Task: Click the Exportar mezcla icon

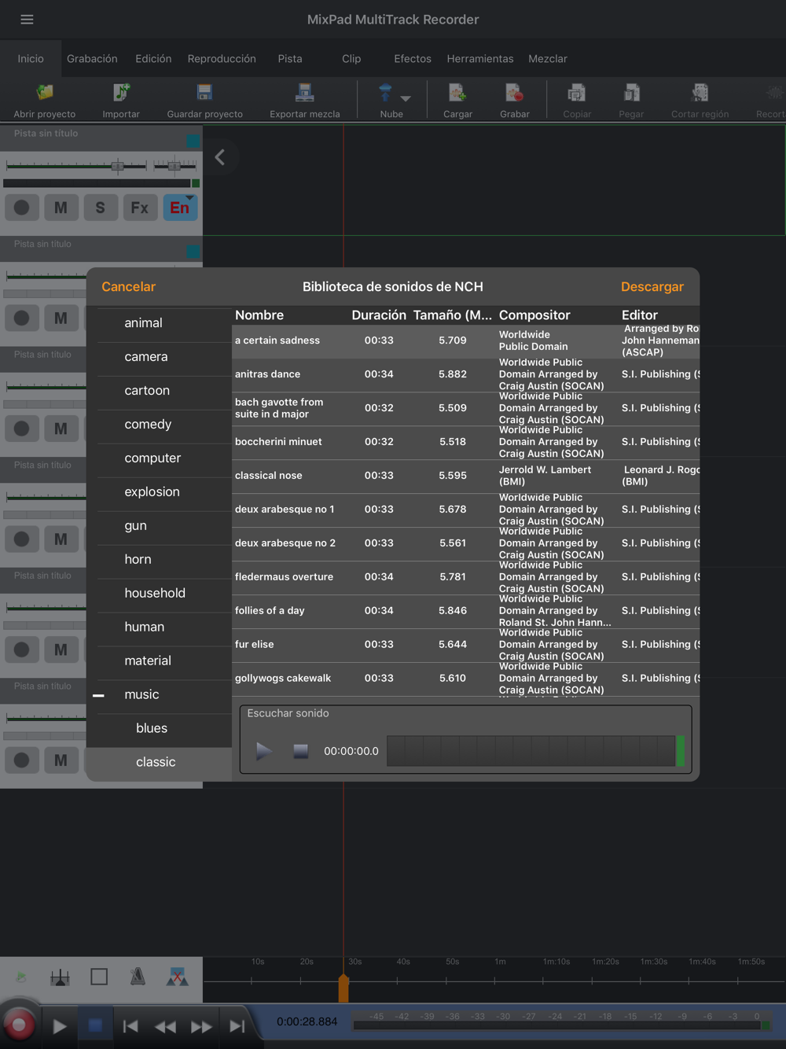Action: pos(304,94)
